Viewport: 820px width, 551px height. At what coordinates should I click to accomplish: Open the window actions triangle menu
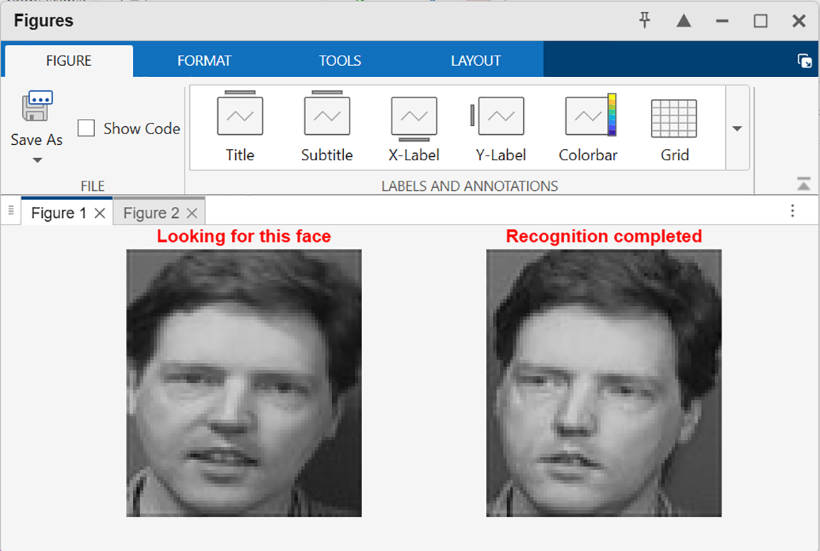pos(683,21)
